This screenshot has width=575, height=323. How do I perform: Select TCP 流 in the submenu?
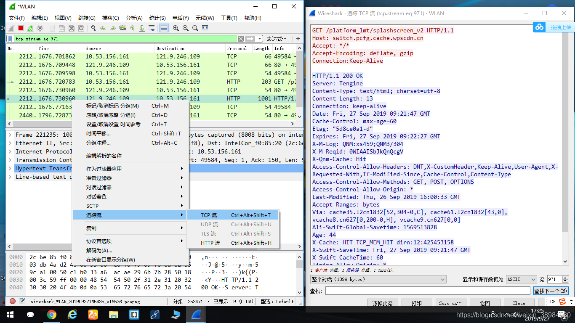[x=233, y=215]
